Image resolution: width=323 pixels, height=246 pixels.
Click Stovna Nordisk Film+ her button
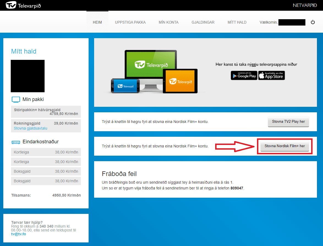[285, 146]
